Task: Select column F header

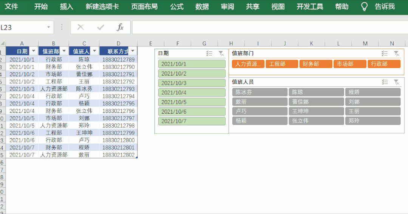Action: tap(178, 43)
